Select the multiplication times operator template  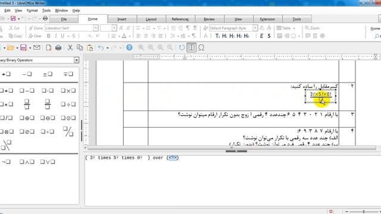68,91
